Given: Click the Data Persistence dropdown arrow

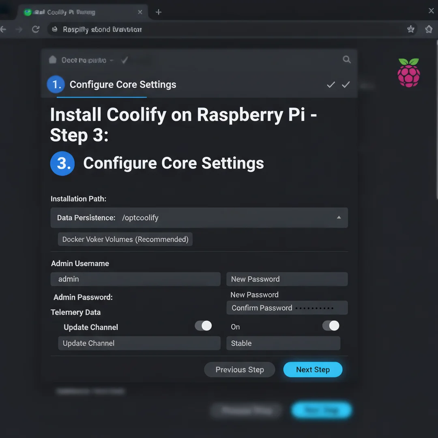Looking at the screenshot, I should click(339, 217).
